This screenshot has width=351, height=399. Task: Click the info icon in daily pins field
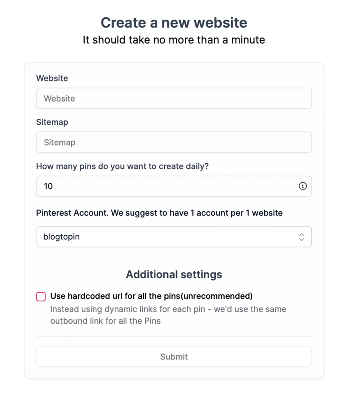[x=302, y=186]
